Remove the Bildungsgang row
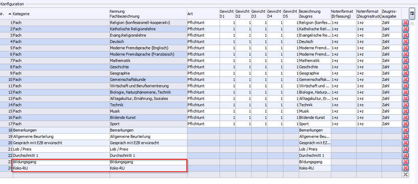The width and height of the screenshot is (418, 184). pyautogui.click(x=405, y=162)
